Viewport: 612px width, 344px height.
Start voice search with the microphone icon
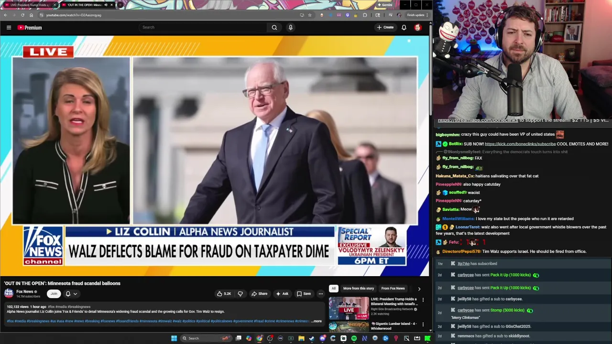(290, 27)
